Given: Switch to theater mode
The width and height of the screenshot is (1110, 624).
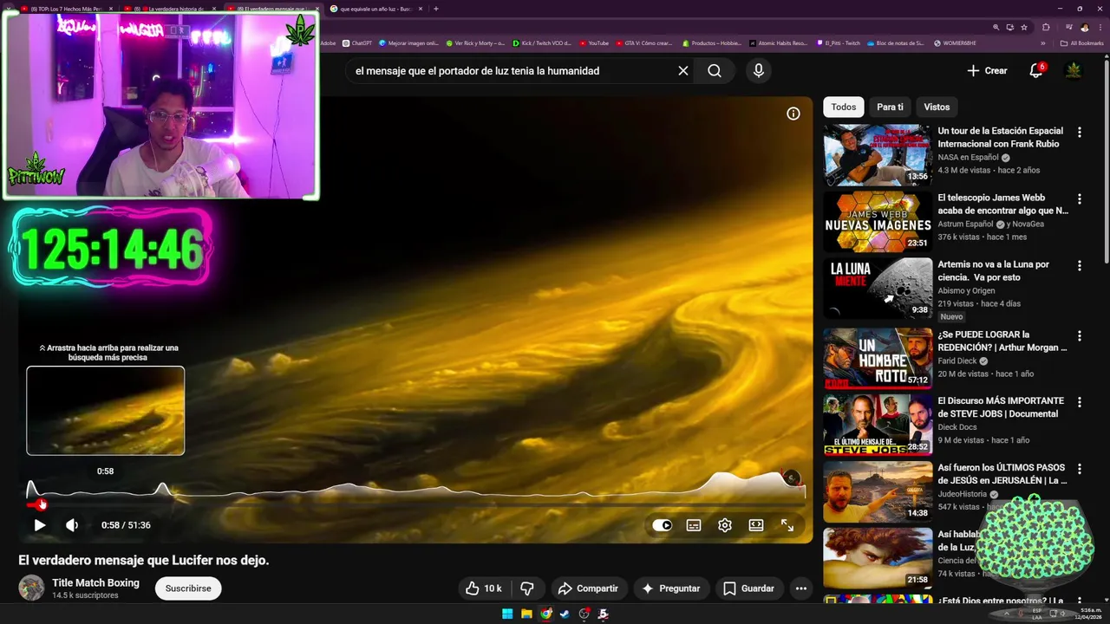Looking at the screenshot, I should point(756,525).
